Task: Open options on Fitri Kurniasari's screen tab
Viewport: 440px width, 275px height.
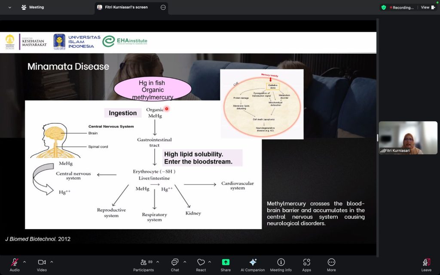Action: [x=163, y=7]
